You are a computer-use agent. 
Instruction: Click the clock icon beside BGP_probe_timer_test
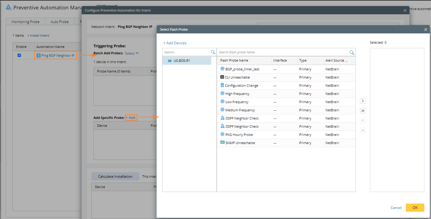coord(222,69)
